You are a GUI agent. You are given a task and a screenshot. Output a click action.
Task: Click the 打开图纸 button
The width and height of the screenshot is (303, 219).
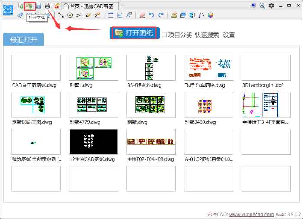point(134,33)
